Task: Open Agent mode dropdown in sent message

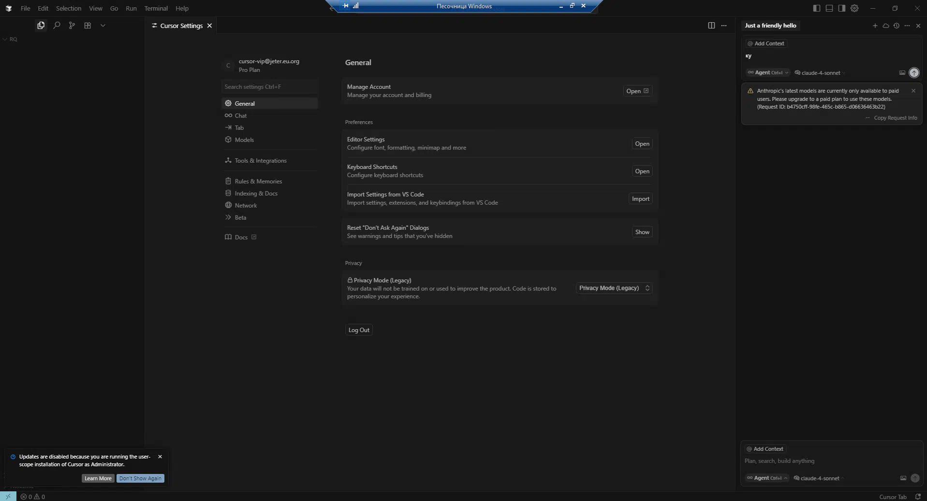Action: point(768,73)
